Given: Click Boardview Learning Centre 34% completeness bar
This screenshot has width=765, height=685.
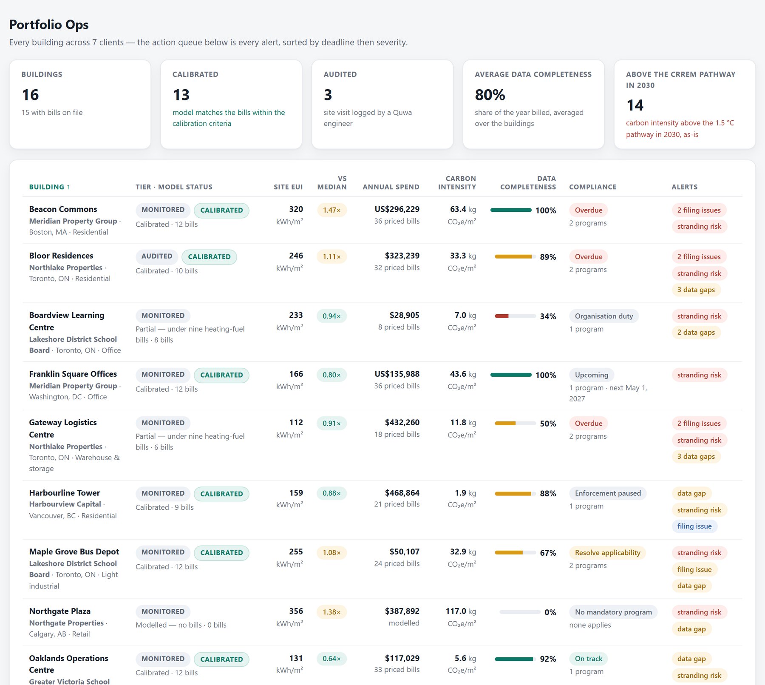Looking at the screenshot, I should 515,316.
